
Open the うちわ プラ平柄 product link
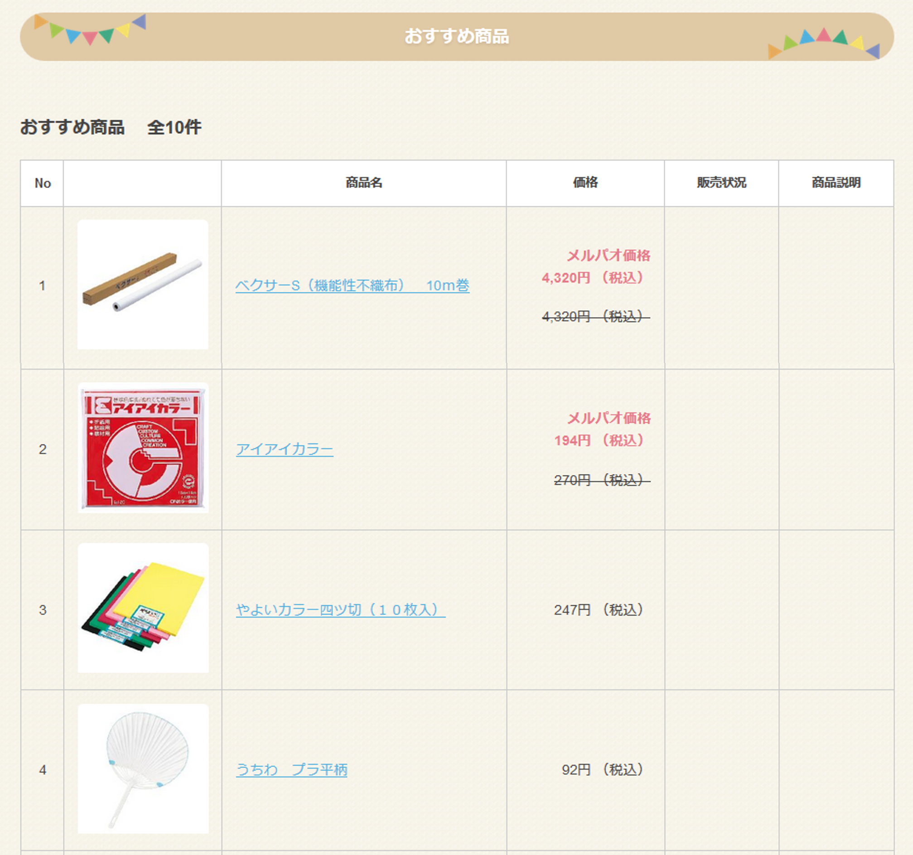tap(291, 770)
